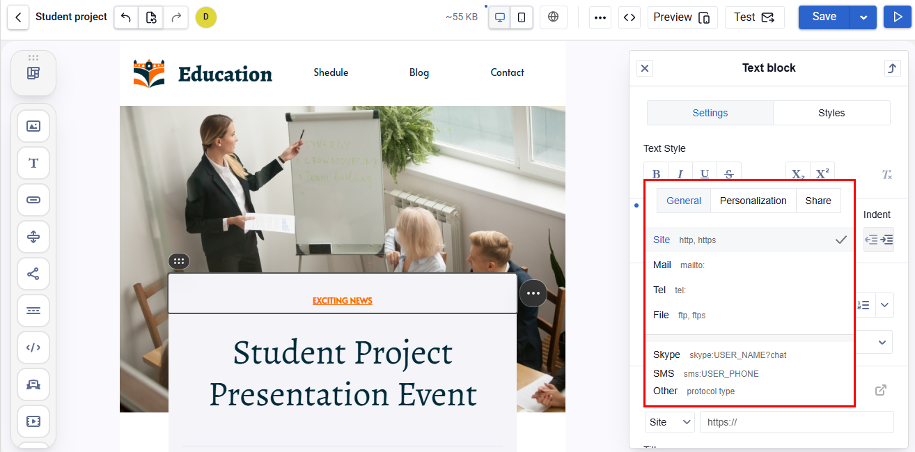Open the block's three-dot options button

point(533,293)
